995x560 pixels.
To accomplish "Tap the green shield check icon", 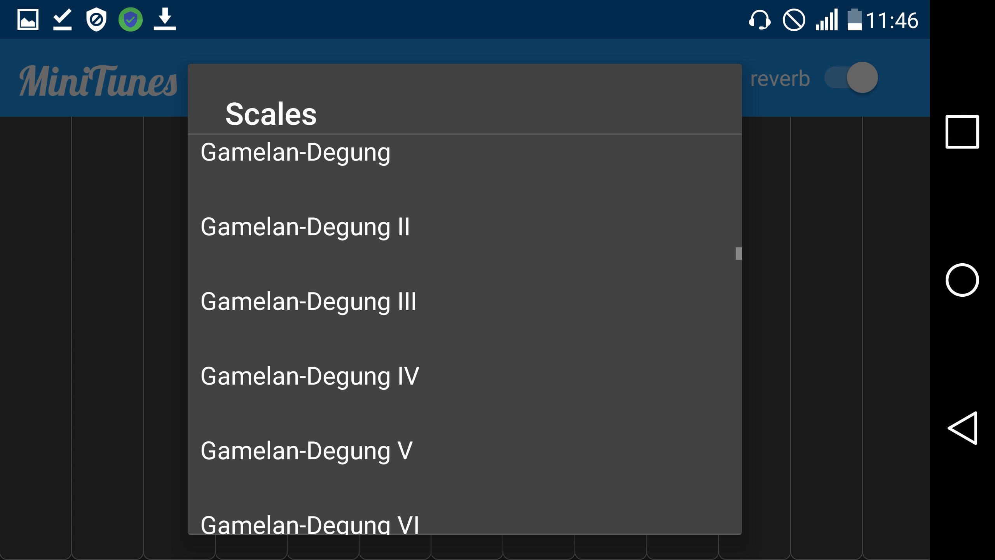I will pos(131,19).
